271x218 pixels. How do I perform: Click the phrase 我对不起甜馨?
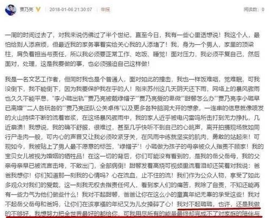100,195
